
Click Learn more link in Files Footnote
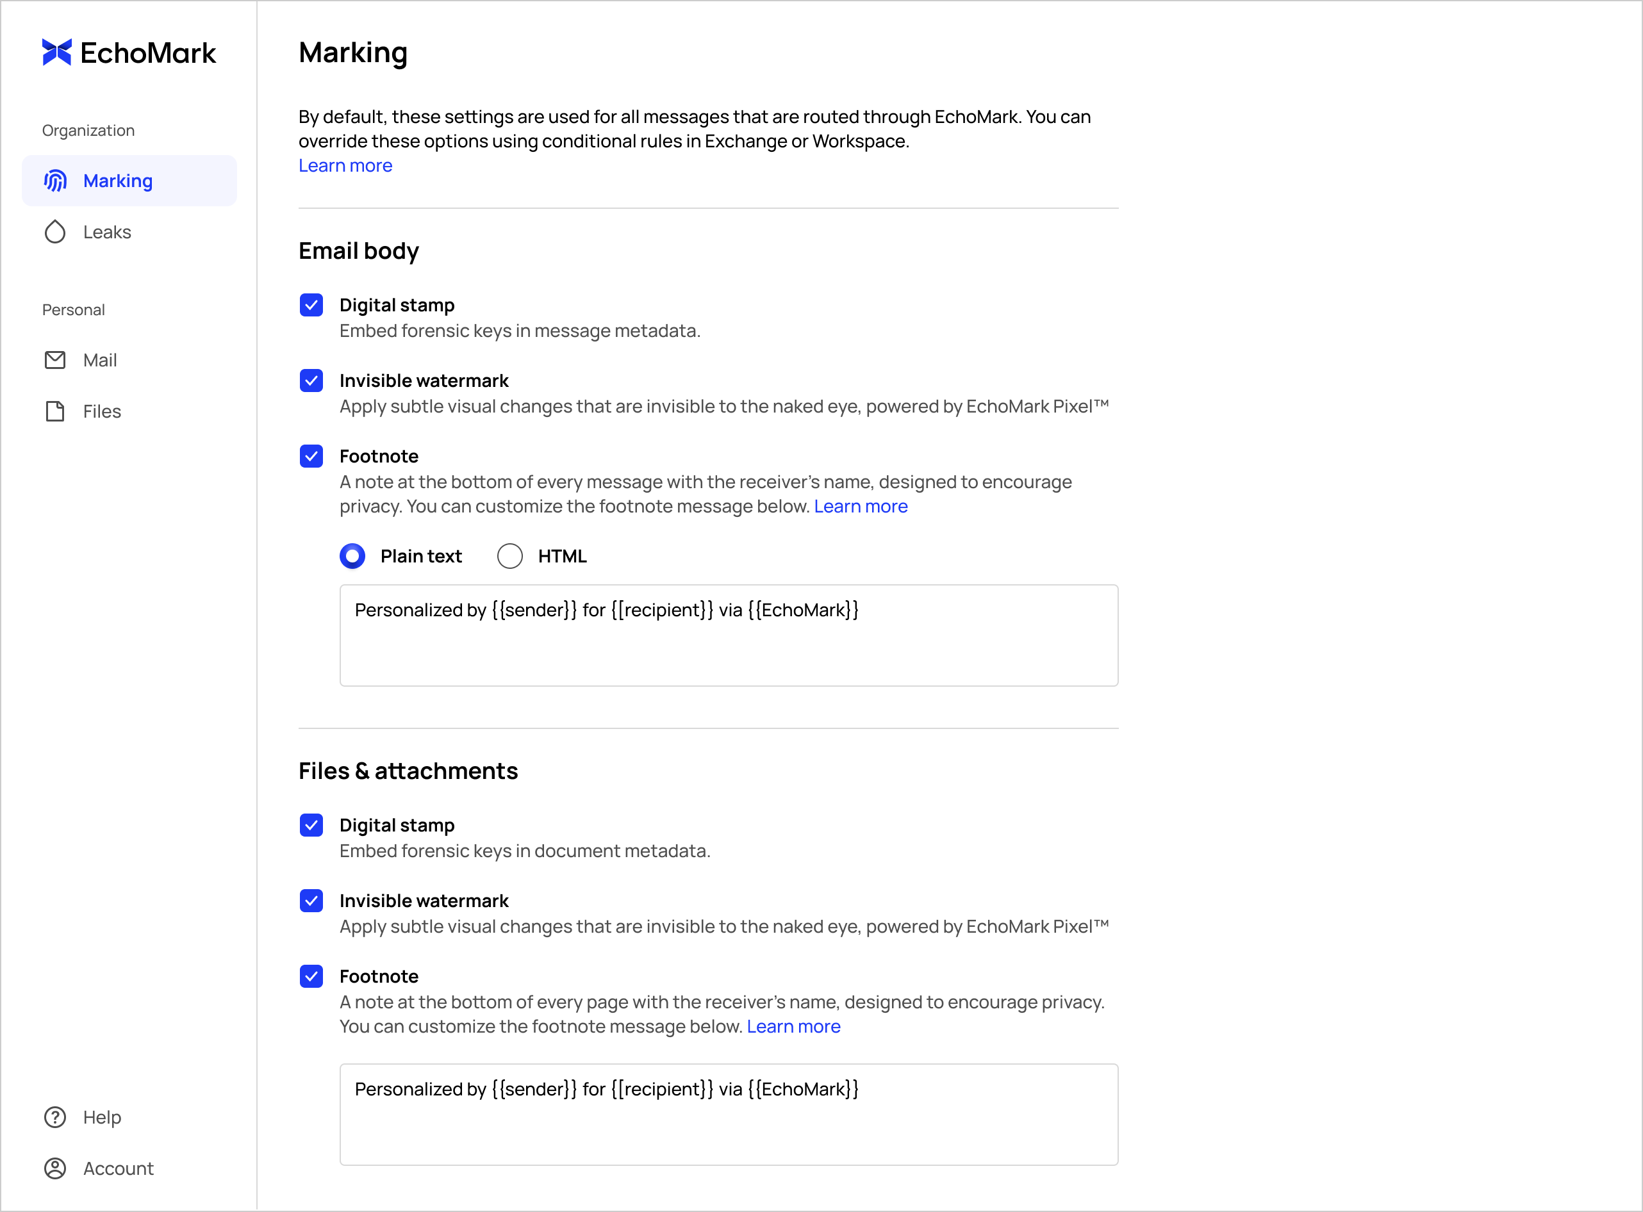793,1026
